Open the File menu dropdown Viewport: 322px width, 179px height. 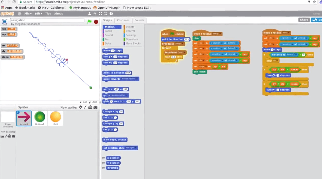point(28,14)
